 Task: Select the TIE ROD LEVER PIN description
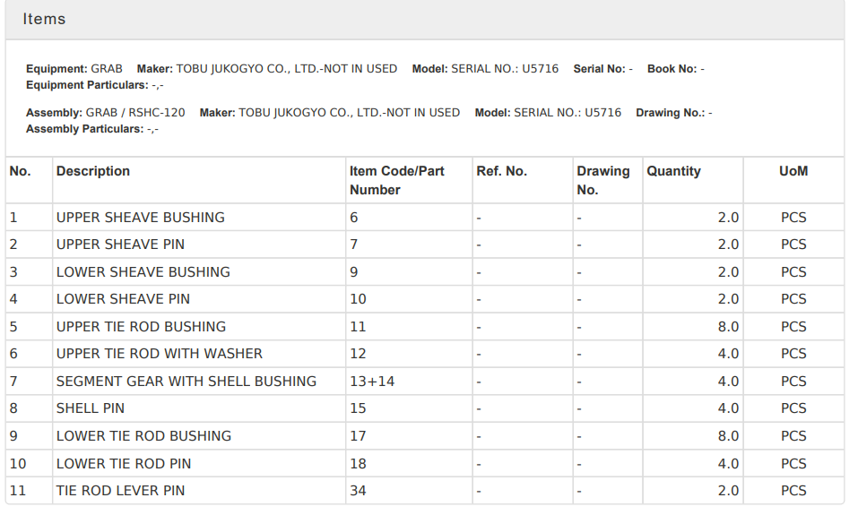click(x=120, y=491)
